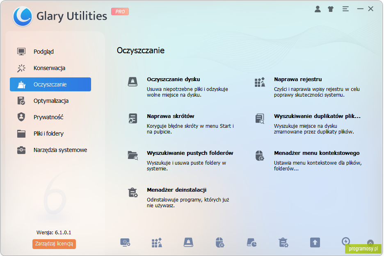This screenshot has width=384, height=256.
Task: Click the 'Odinstalowuje programy' description
Action: point(188,203)
